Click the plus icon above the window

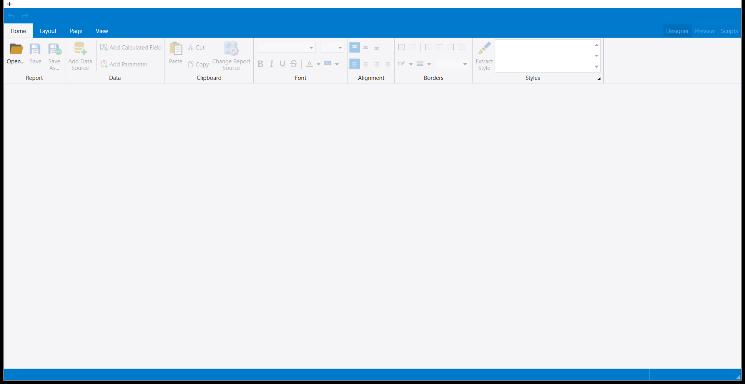[x=10, y=4]
